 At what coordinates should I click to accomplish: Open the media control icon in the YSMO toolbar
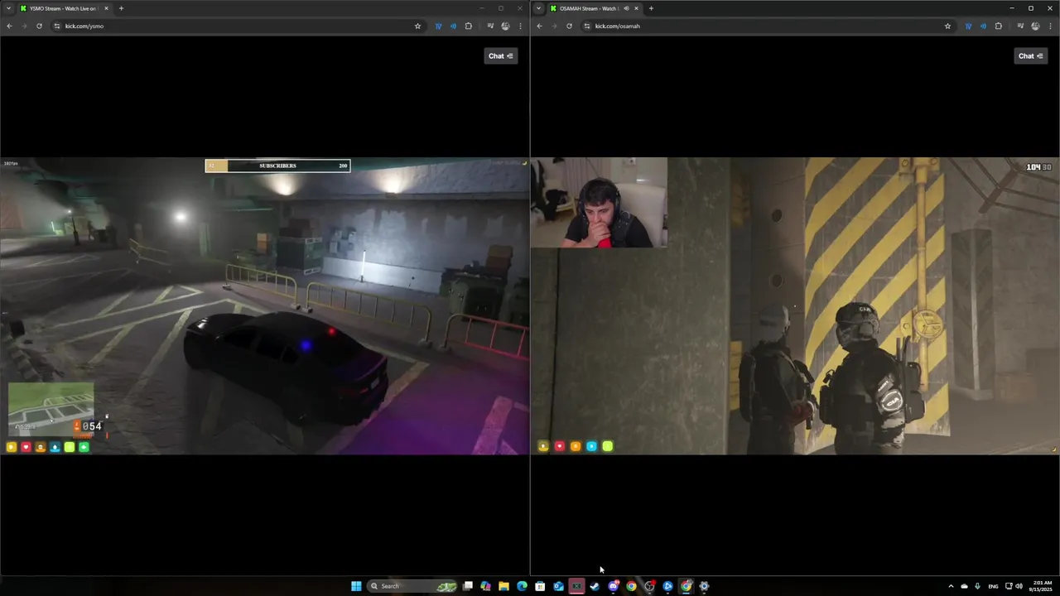pyautogui.click(x=490, y=26)
